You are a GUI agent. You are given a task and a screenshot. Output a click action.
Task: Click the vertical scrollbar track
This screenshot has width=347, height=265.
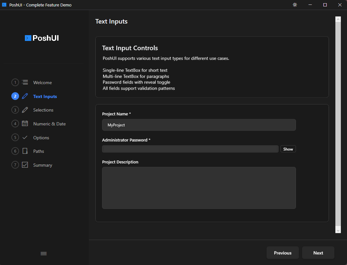click(338, 124)
